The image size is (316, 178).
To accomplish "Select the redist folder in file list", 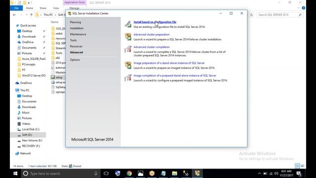I will [59, 34].
